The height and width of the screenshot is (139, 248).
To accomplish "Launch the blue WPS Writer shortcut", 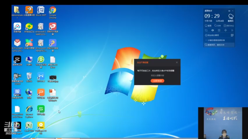I will (x=41, y=77).
